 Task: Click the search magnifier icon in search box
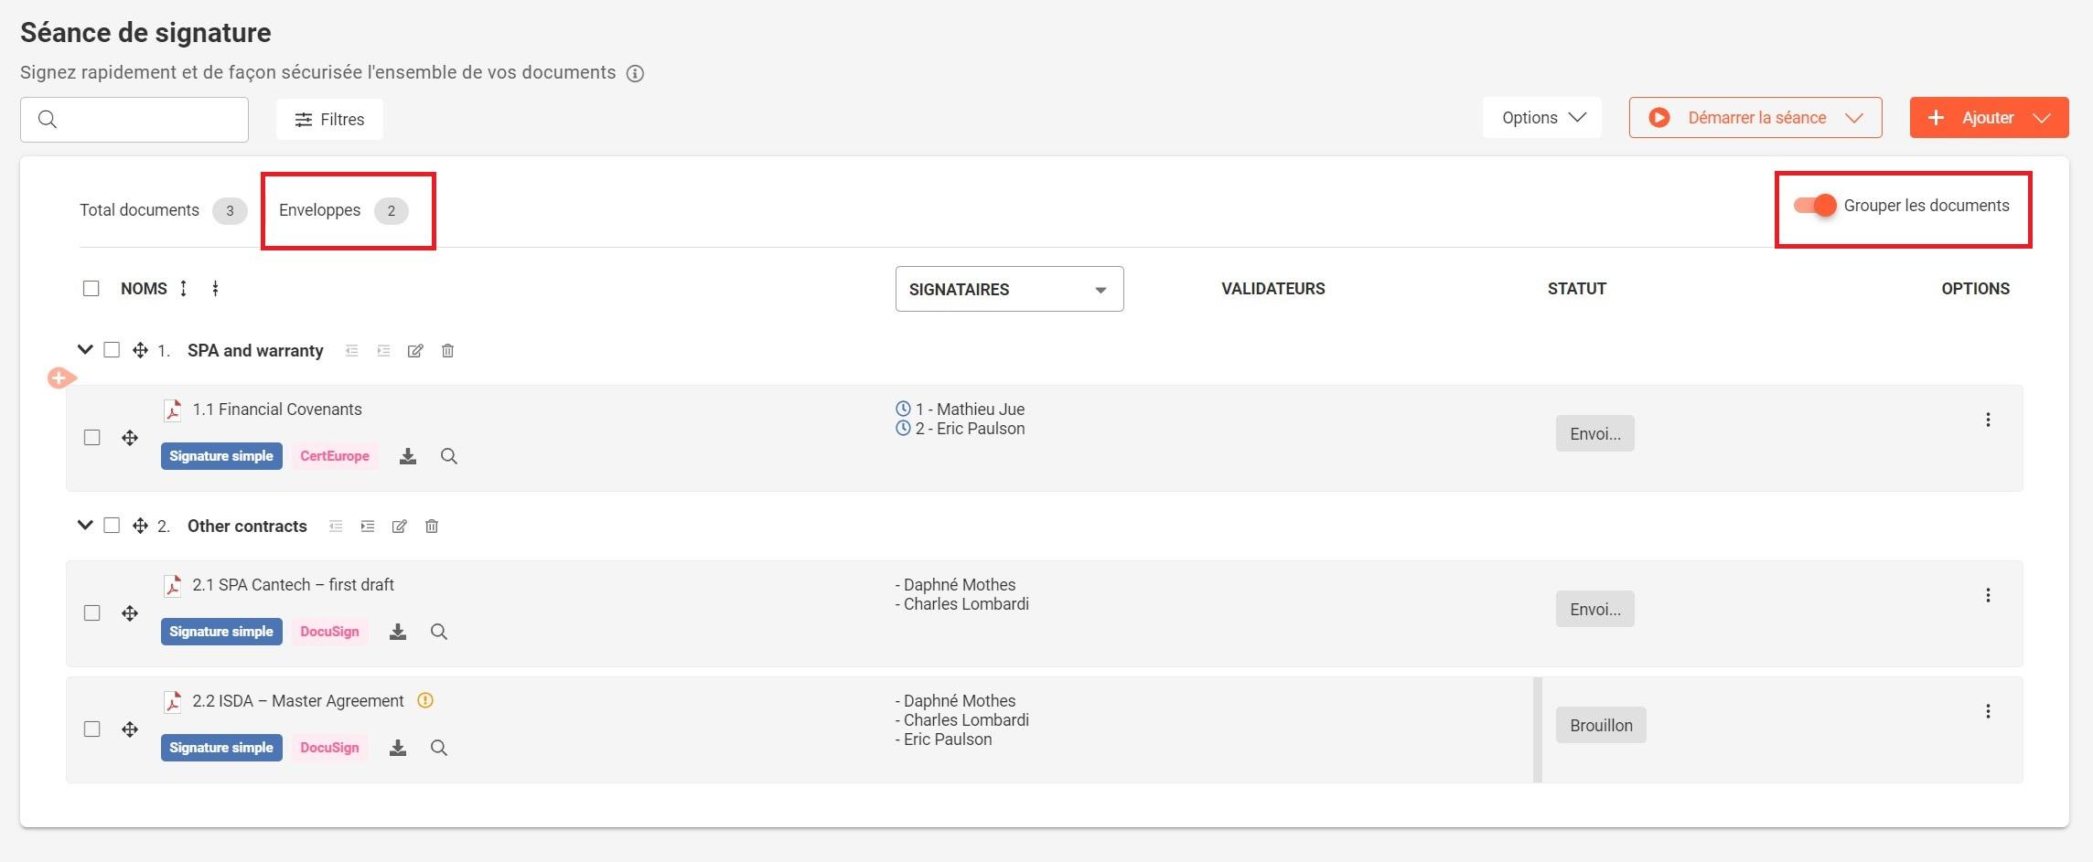pyautogui.click(x=48, y=120)
